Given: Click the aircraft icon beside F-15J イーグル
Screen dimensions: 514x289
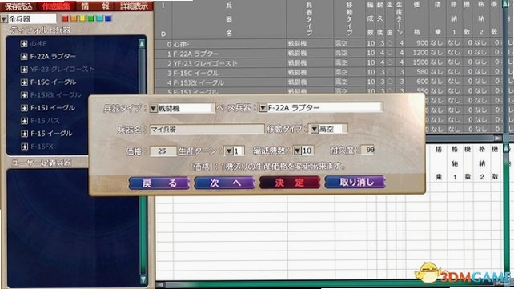Looking at the screenshot, I should pyautogui.click(x=24, y=108).
